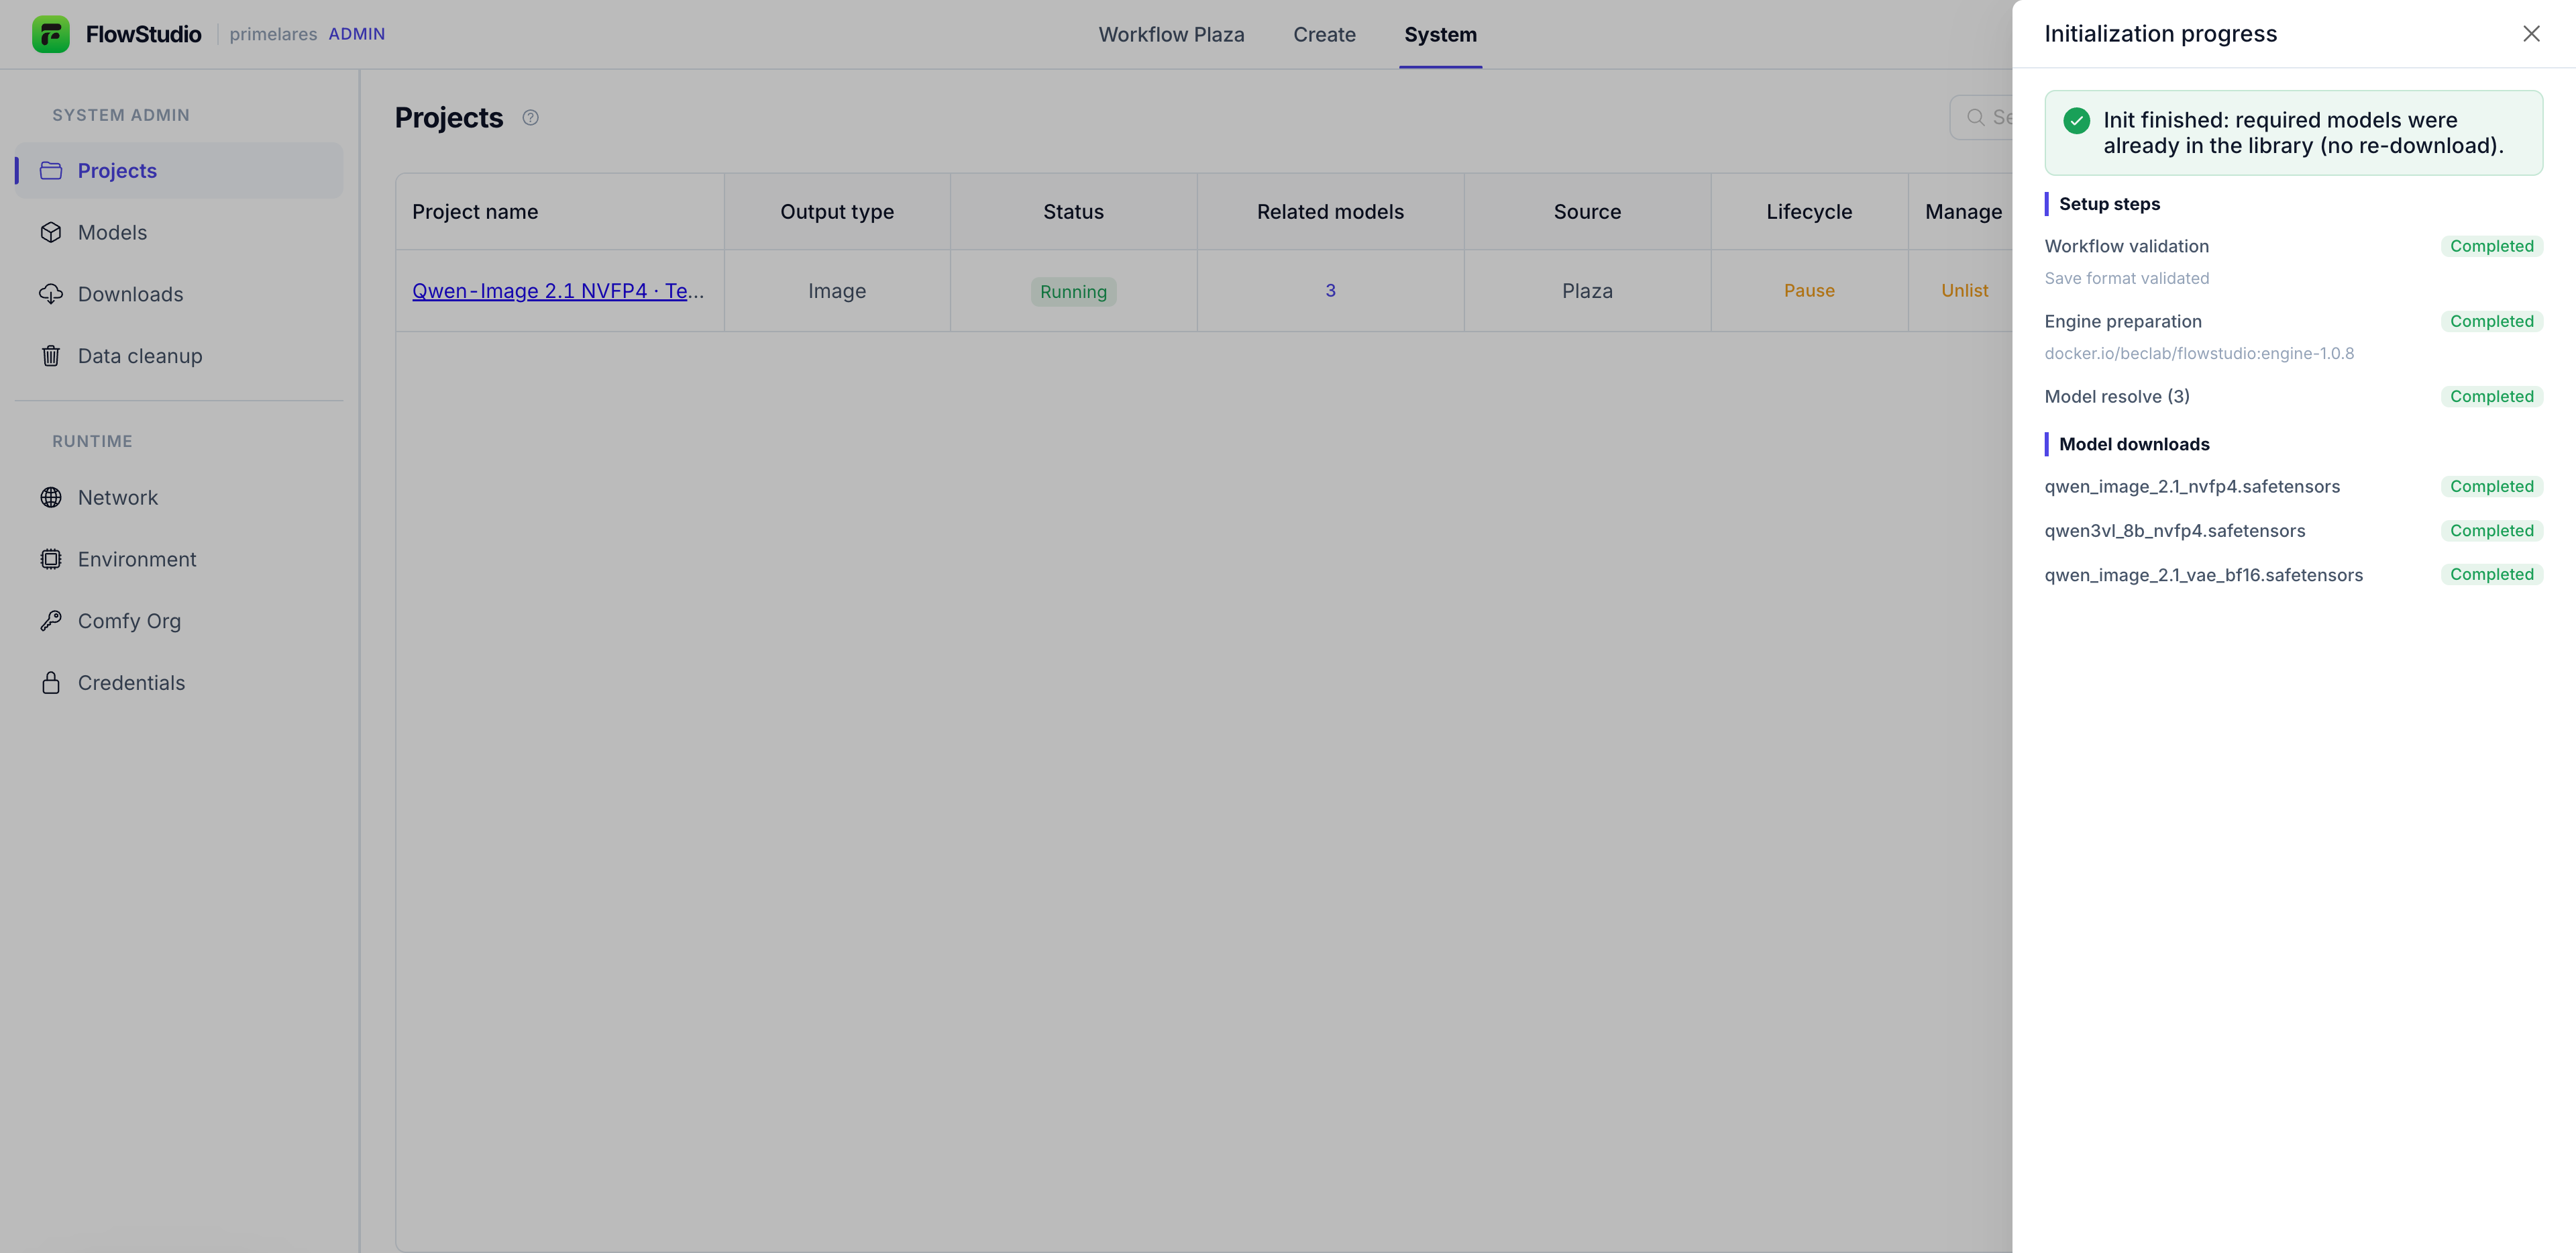This screenshot has width=2576, height=1253.
Task: Click the Save format validated text
Action: coord(2126,279)
